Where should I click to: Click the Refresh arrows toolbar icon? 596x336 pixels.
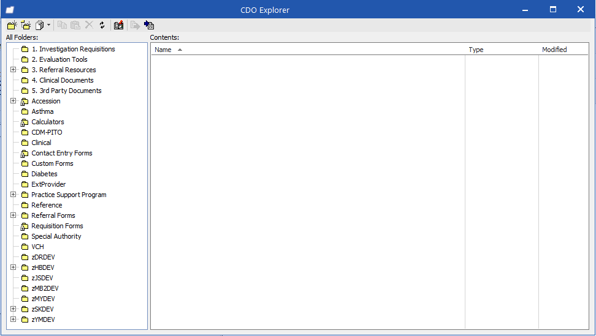(x=102, y=25)
